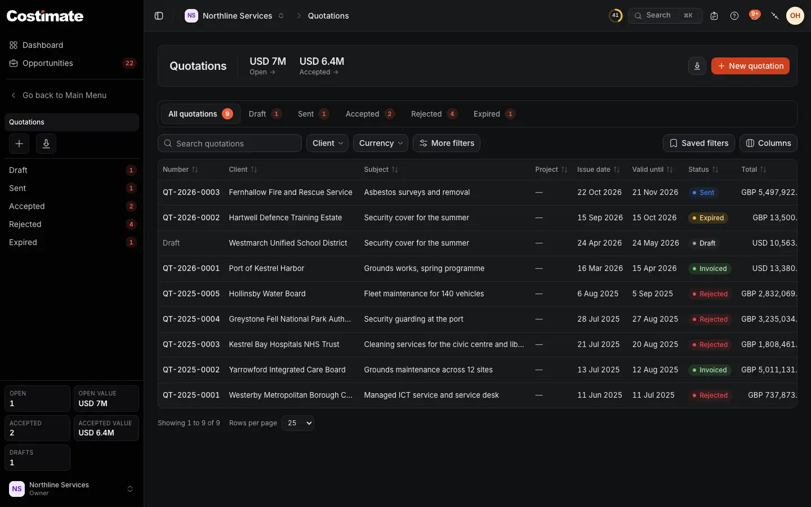
Task: Sort by the Subject column header
Action: (x=381, y=170)
